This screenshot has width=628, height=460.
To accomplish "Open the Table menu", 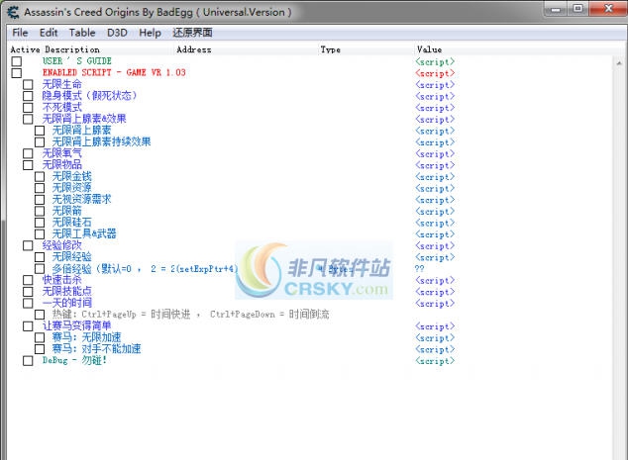I will click(x=82, y=33).
